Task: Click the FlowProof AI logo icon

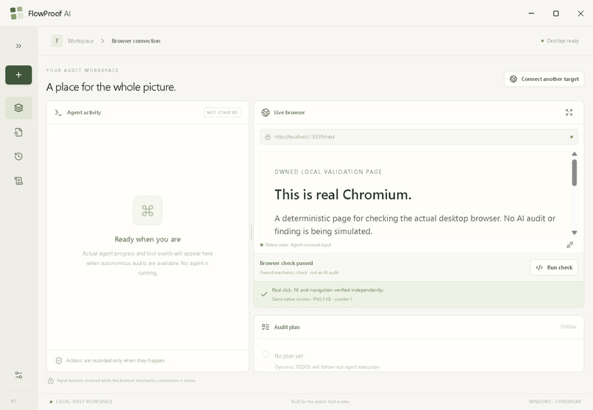Action: (x=16, y=13)
